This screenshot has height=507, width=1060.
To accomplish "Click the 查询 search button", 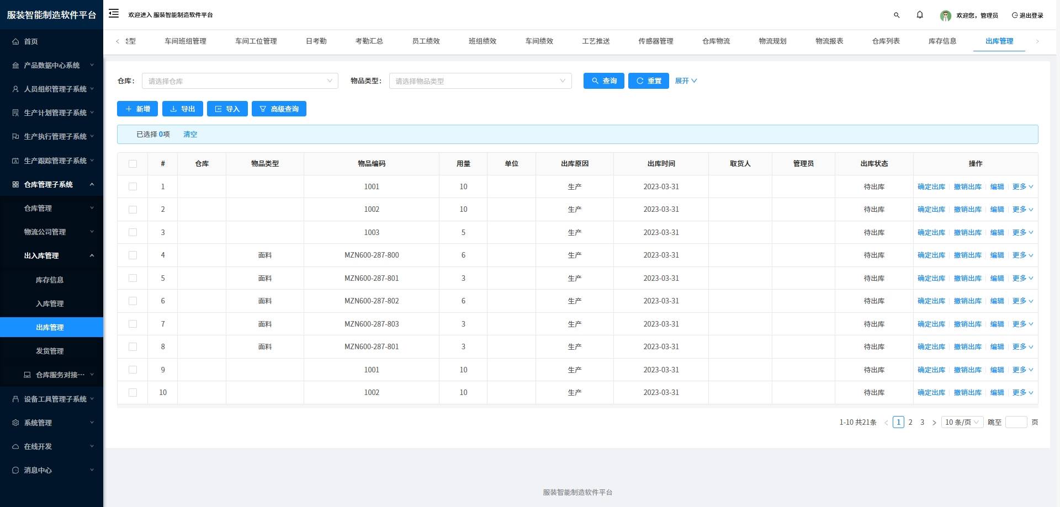I will click(x=604, y=81).
